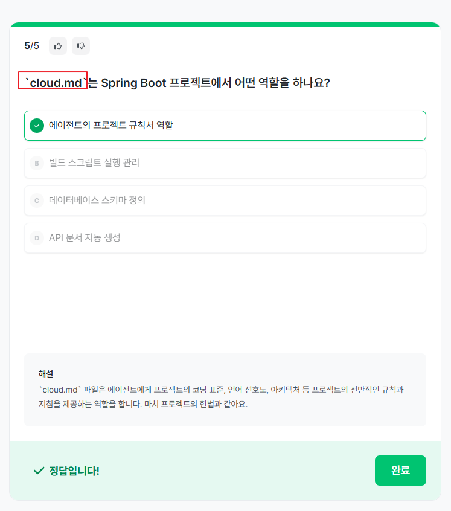Click the explanation paragraph about cloud.md file

click(221, 397)
